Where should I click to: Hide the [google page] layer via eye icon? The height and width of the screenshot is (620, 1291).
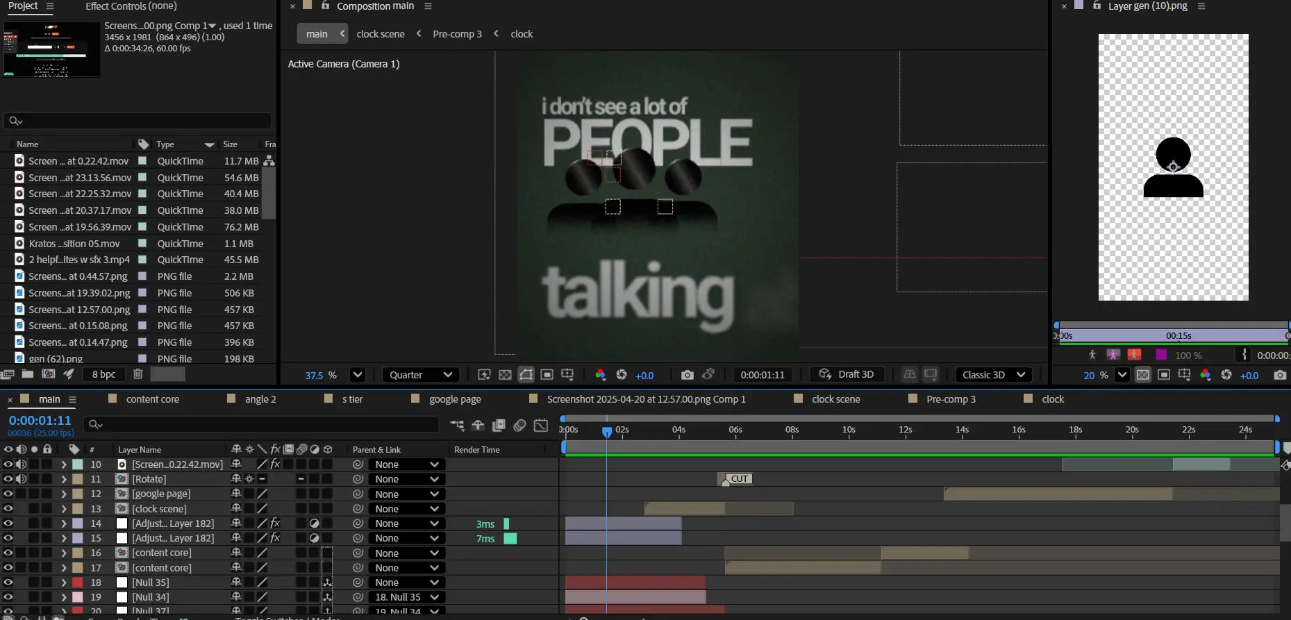coord(8,494)
